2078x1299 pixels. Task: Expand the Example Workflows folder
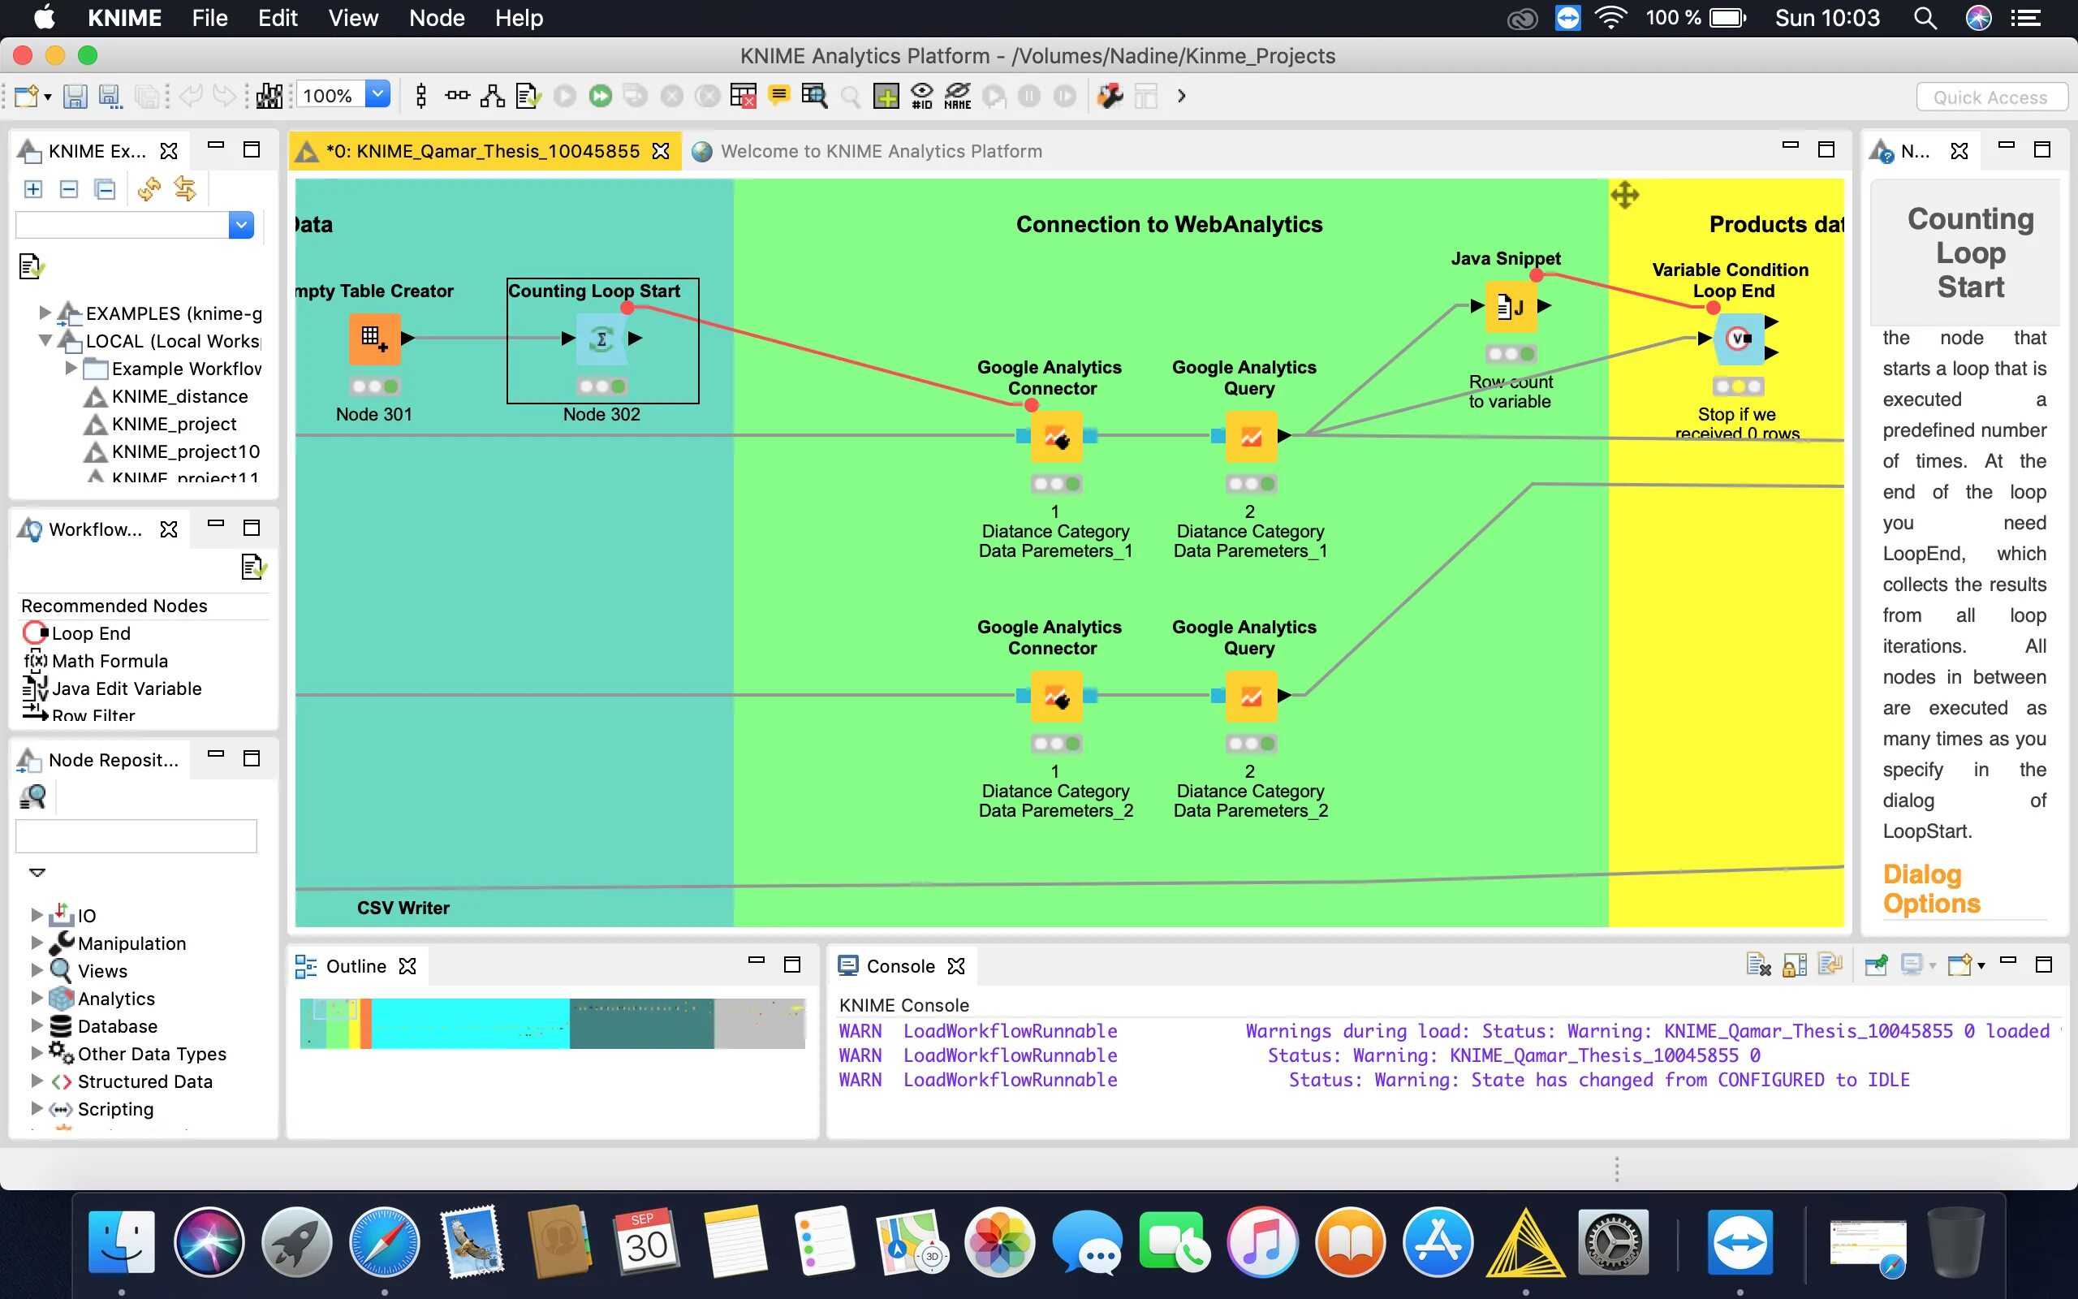tap(71, 368)
